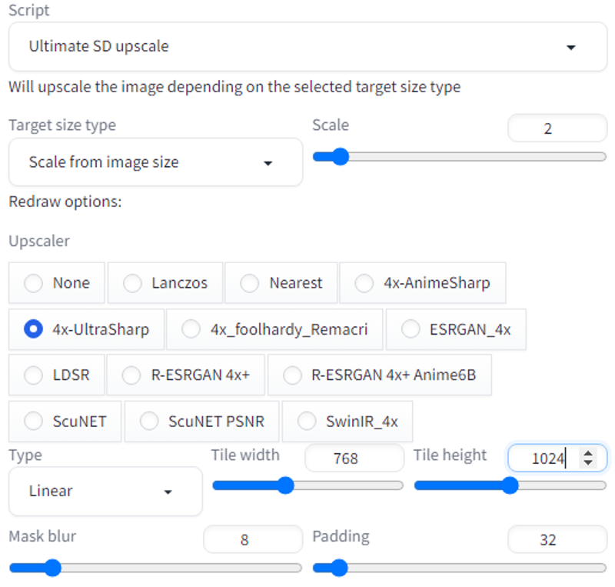The image size is (615, 587).
Task: Select the SwinIR_4x upscaler
Action: click(347, 422)
